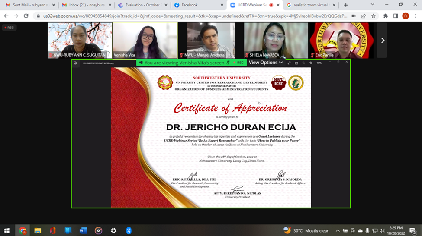Viewport: 422px width, 236px height.
Task: Click camera permission icon in address bar
Action: pos(354,16)
